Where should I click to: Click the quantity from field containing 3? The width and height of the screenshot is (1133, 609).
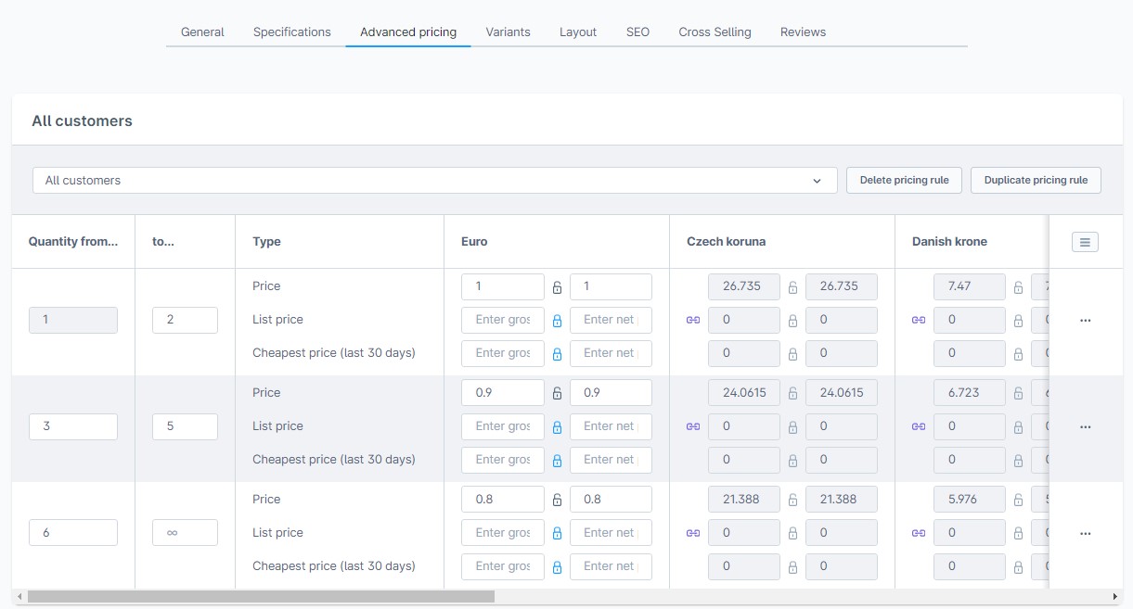pyautogui.click(x=73, y=426)
